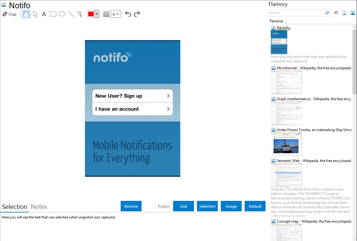The image size is (357, 241).
Task: Click the red color swatch
Action: click(91, 14)
